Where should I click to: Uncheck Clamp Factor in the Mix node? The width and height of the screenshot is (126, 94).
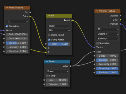[x=49, y=40]
